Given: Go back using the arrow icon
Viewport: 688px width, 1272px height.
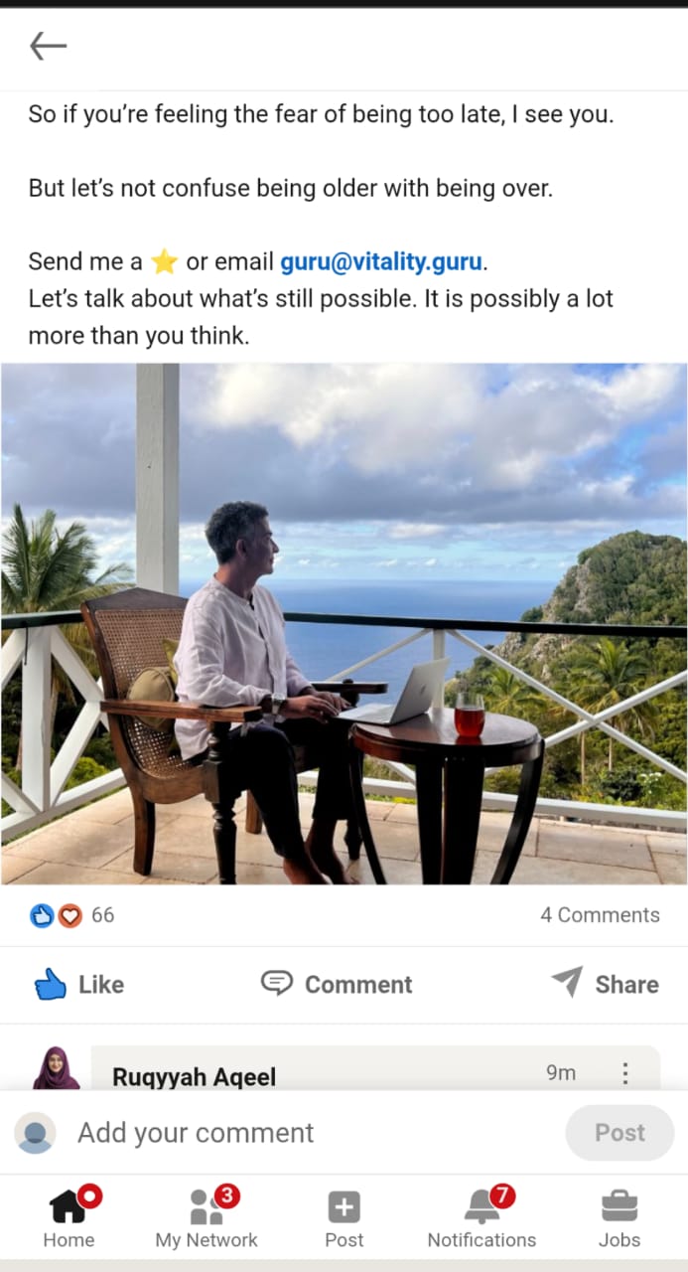Looking at the screenshot, I should click(48, 46).
